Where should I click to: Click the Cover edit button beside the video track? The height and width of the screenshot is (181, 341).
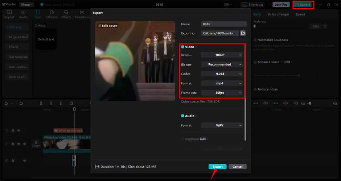coord(36,144)
